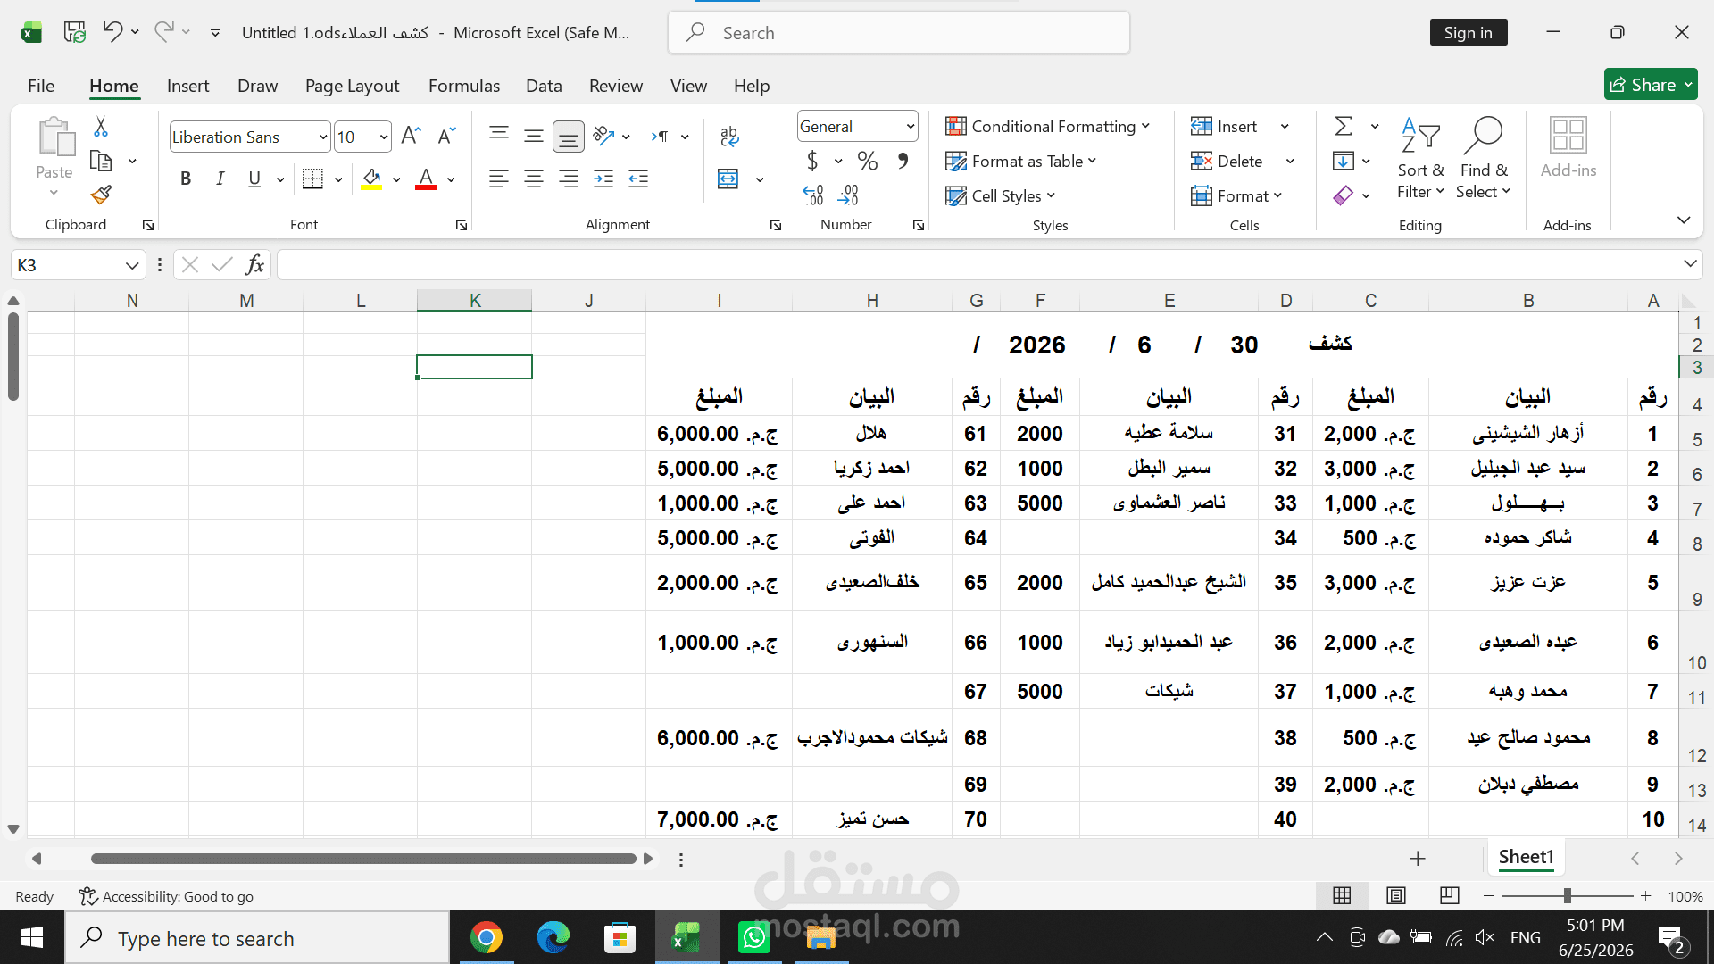
Task: Click the Cut scissors icon
Action: (x=101, y=127)
